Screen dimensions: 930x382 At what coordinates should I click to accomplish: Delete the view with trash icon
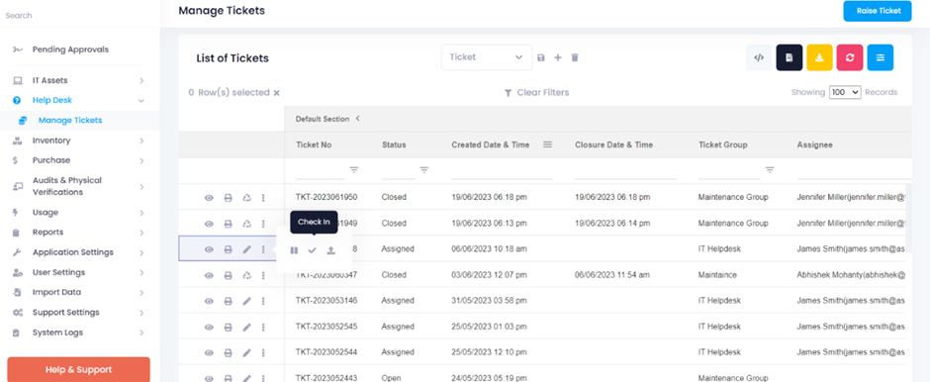pos(575,57)
